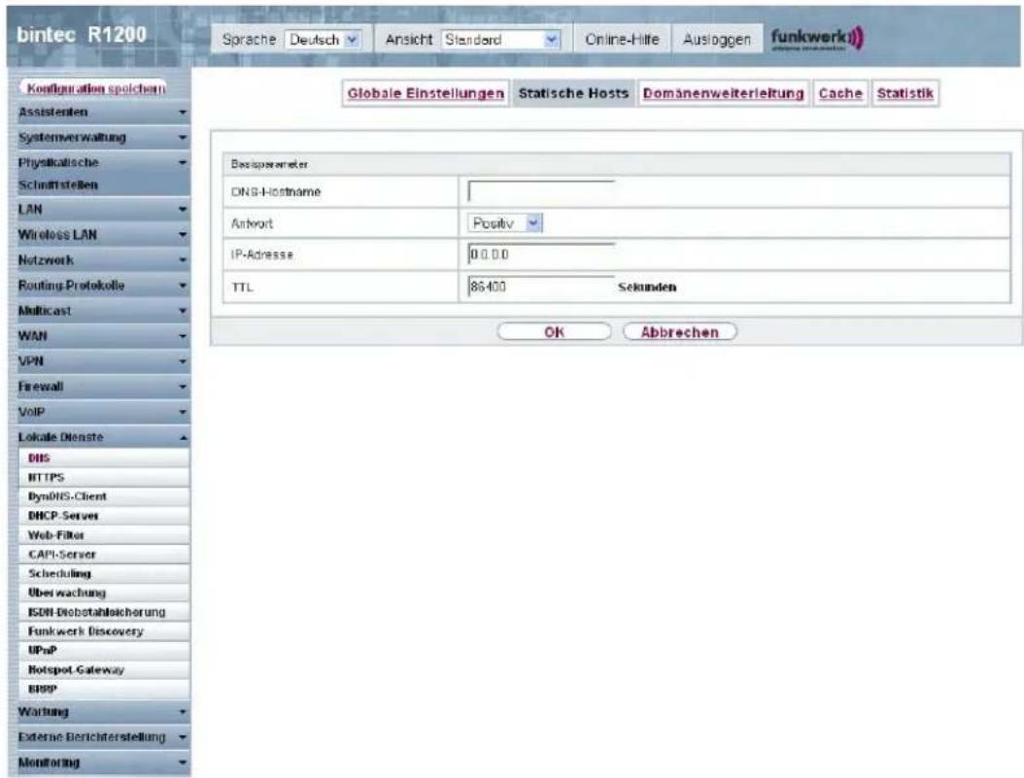Open the Domänenweiterleitung tab

click(723, 93)
